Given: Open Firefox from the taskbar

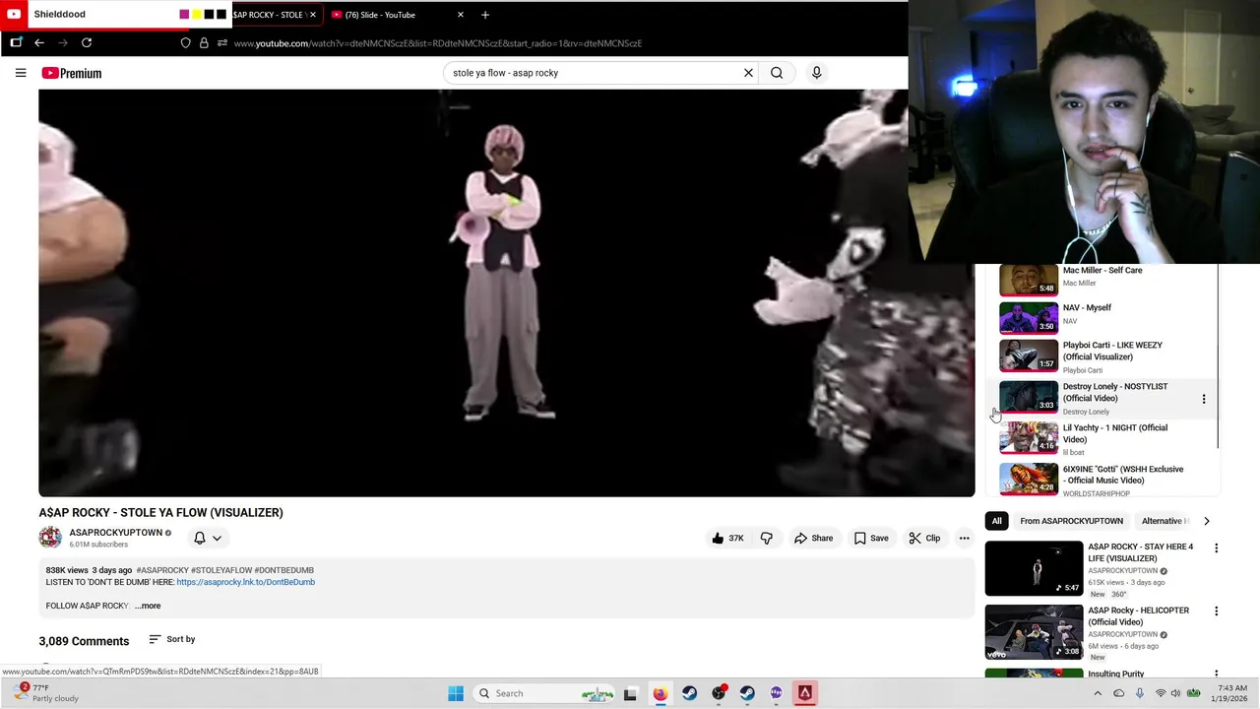Looking at the screenshot, I should [660, 693].
